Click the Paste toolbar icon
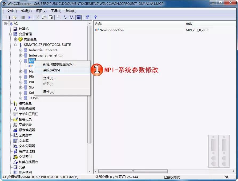238x181 pixels. pos(51,17)
